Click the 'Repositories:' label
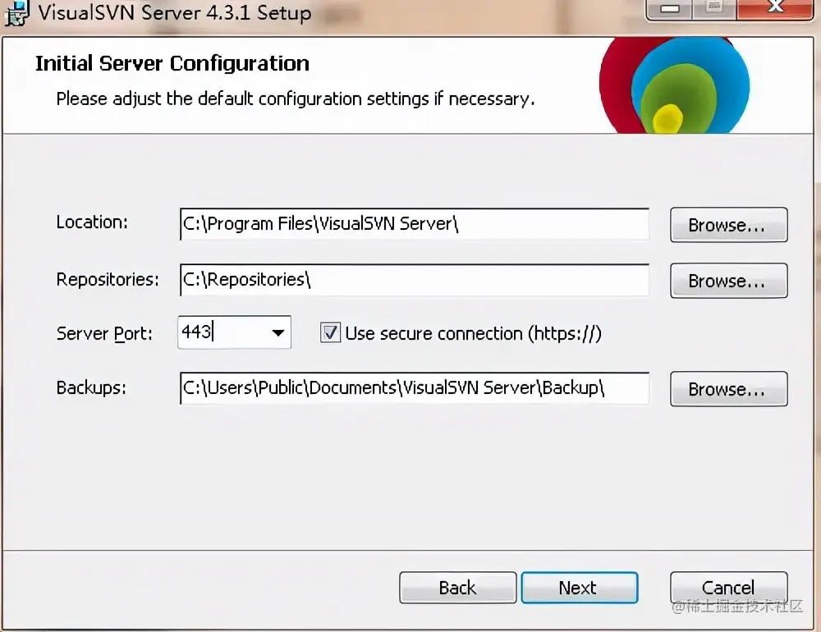Screen dimensions: 821x632 (x=108, y=279)
